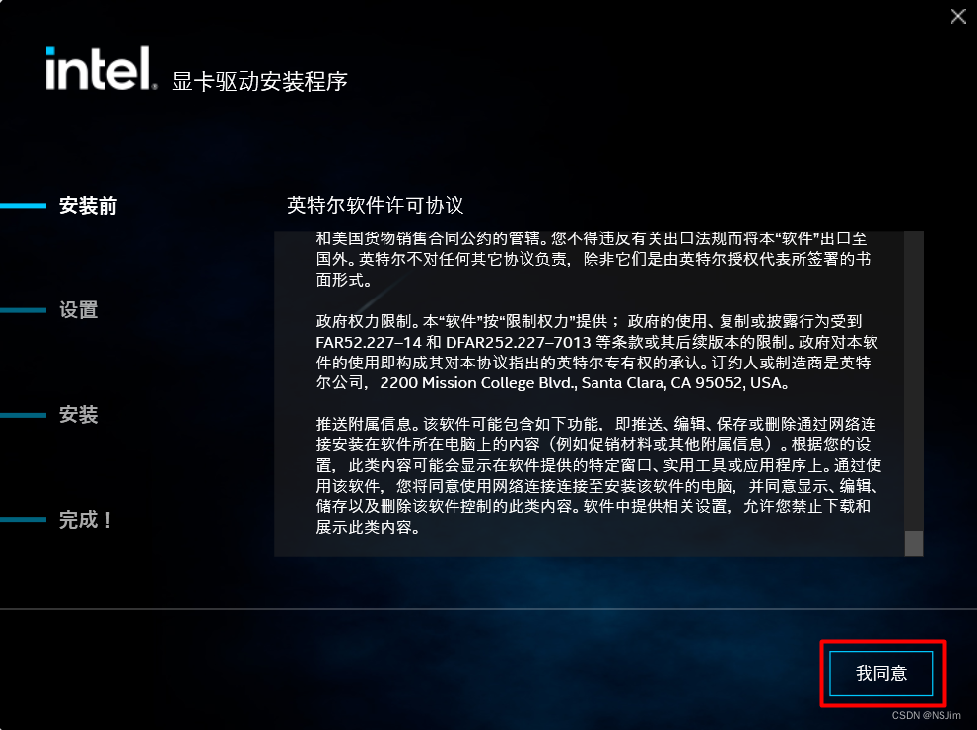Click the scrollbar track above the thumb

(x=914, y=380)
